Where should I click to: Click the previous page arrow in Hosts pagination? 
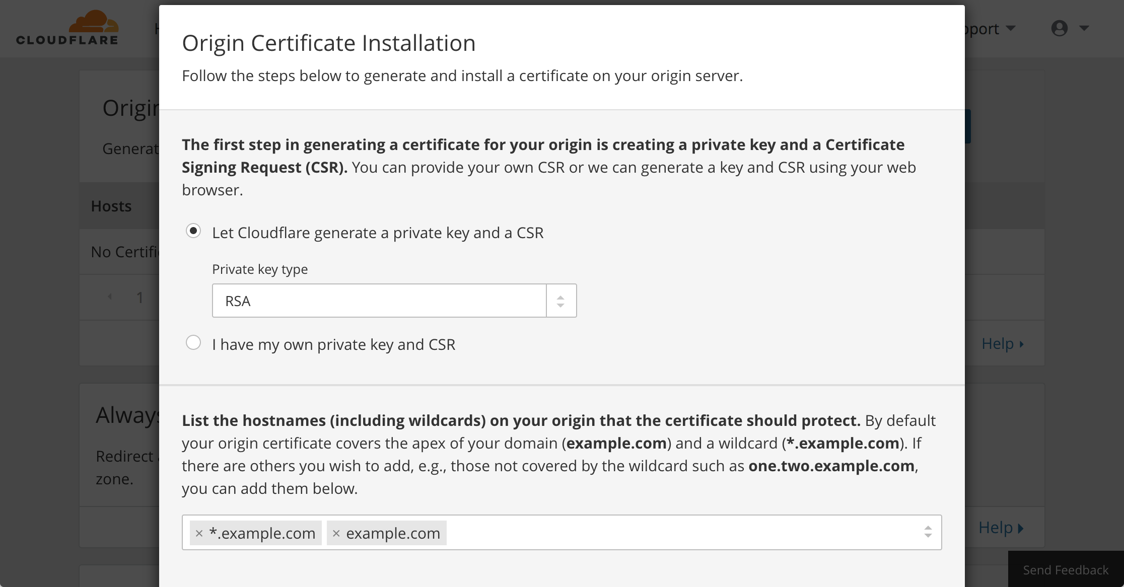pos(110,297)
